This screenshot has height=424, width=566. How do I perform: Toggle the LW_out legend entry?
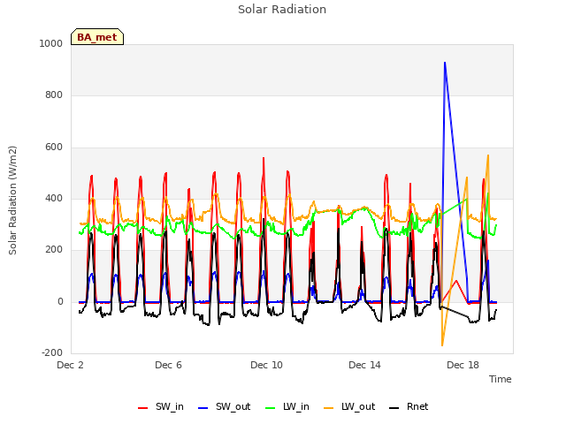click(x=349, y=406)
